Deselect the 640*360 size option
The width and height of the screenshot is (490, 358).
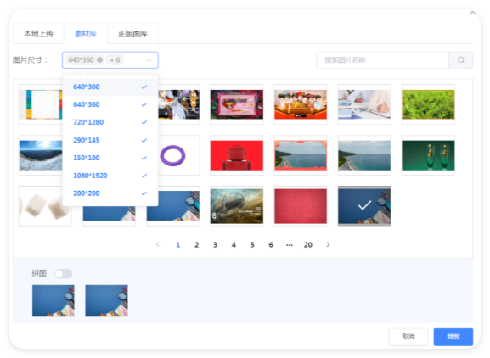[110, 104]
